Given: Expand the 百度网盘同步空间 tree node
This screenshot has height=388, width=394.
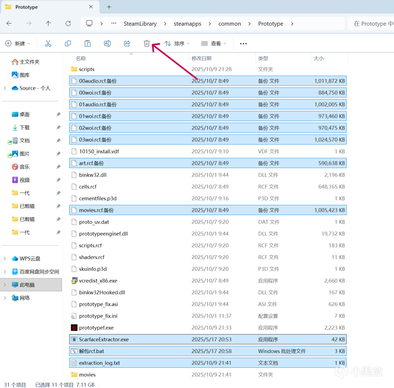Looking at the screenshot, I should pyautogui.click(x=5, y=272).
